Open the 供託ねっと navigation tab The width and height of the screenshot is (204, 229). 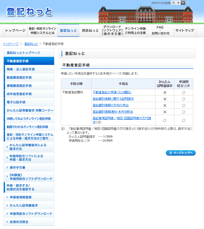90,31
